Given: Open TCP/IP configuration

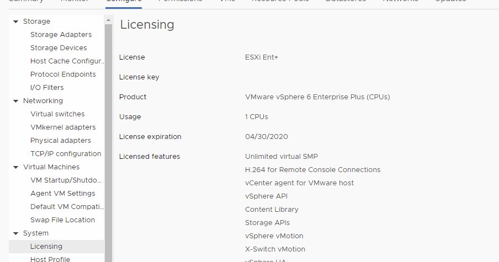Looking at the screenshot, I should tap(66, 154).
